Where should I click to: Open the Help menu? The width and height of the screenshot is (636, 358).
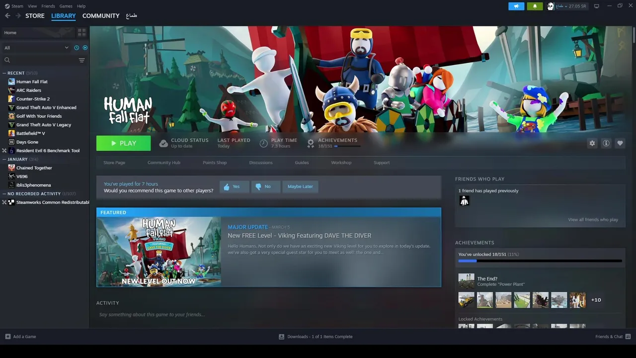tap(81, 6)
